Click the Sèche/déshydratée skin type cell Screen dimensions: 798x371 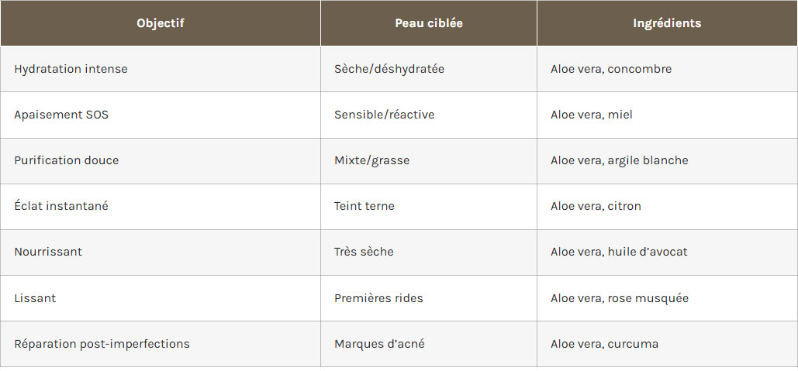[389, 69]
